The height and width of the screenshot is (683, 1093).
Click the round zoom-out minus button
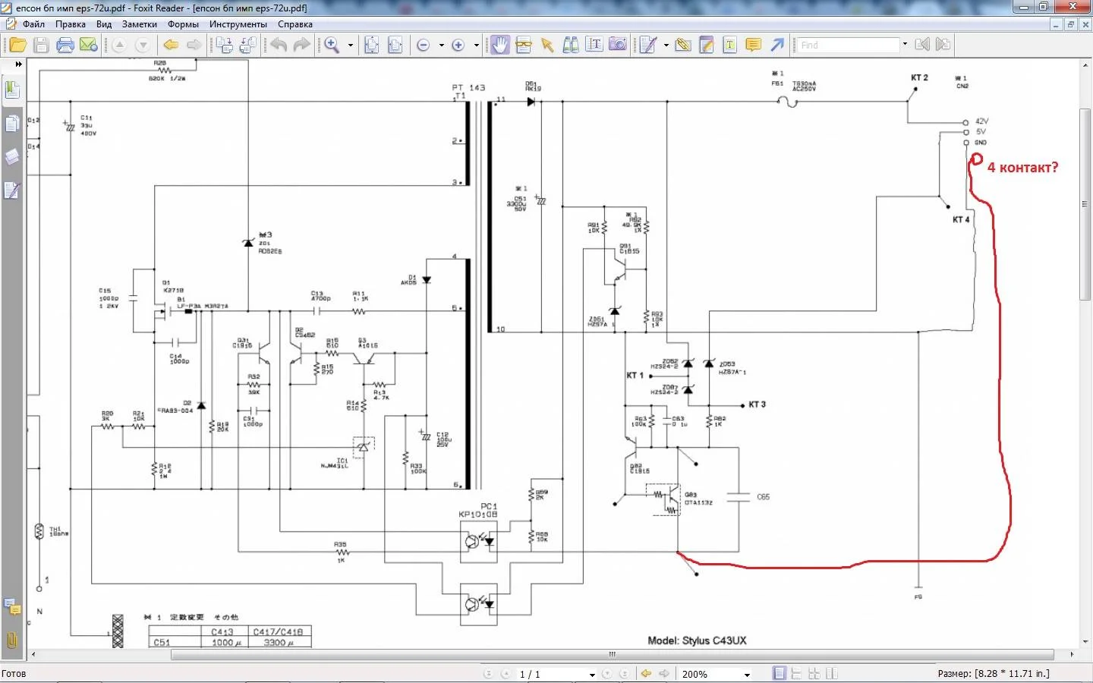[424, 46]
